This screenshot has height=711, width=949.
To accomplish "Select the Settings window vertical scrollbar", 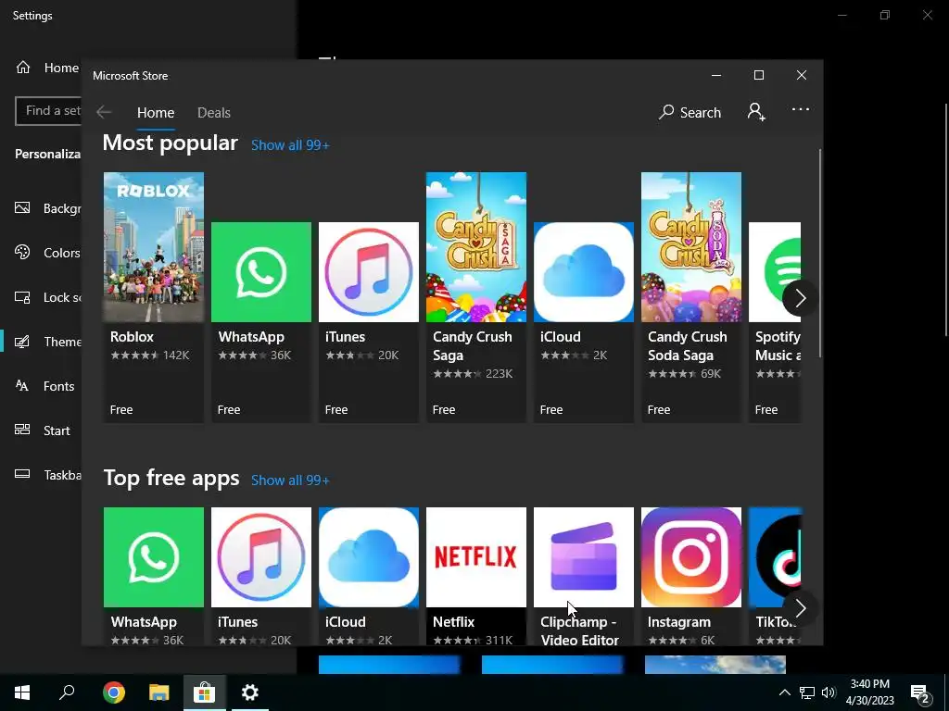I will [x=946, y=220].
